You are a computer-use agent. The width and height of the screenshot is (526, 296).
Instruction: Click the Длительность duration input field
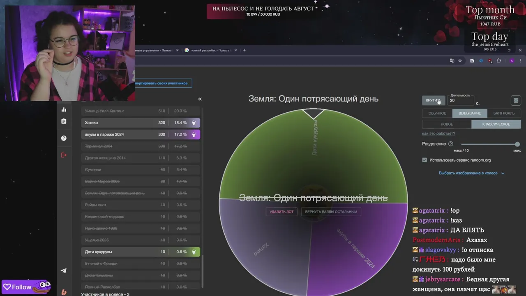tap(461, 100)
